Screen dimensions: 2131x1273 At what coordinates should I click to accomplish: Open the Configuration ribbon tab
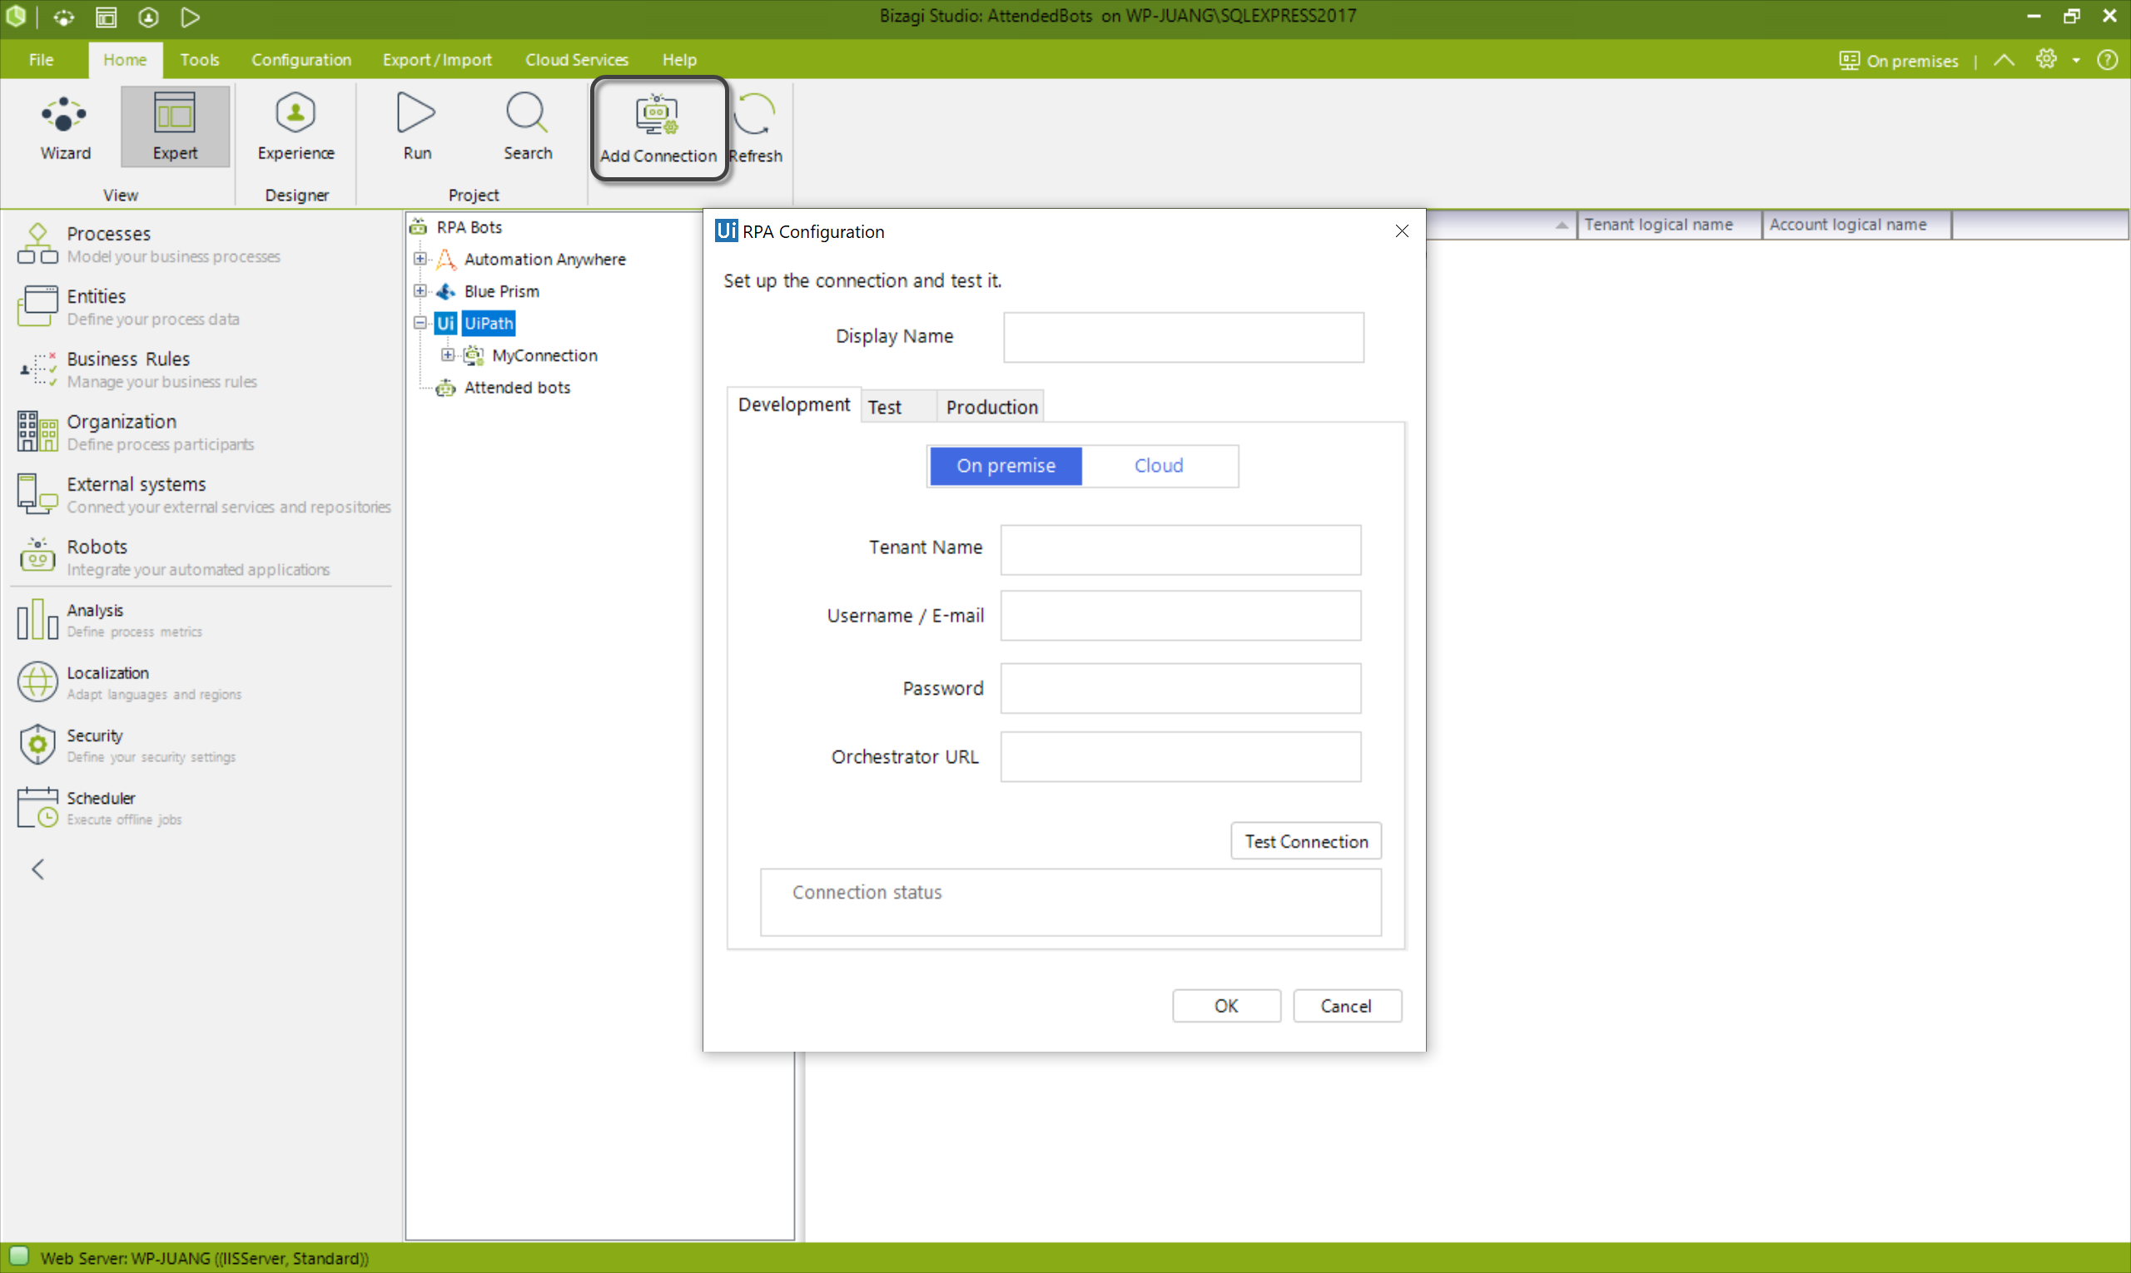301,60
